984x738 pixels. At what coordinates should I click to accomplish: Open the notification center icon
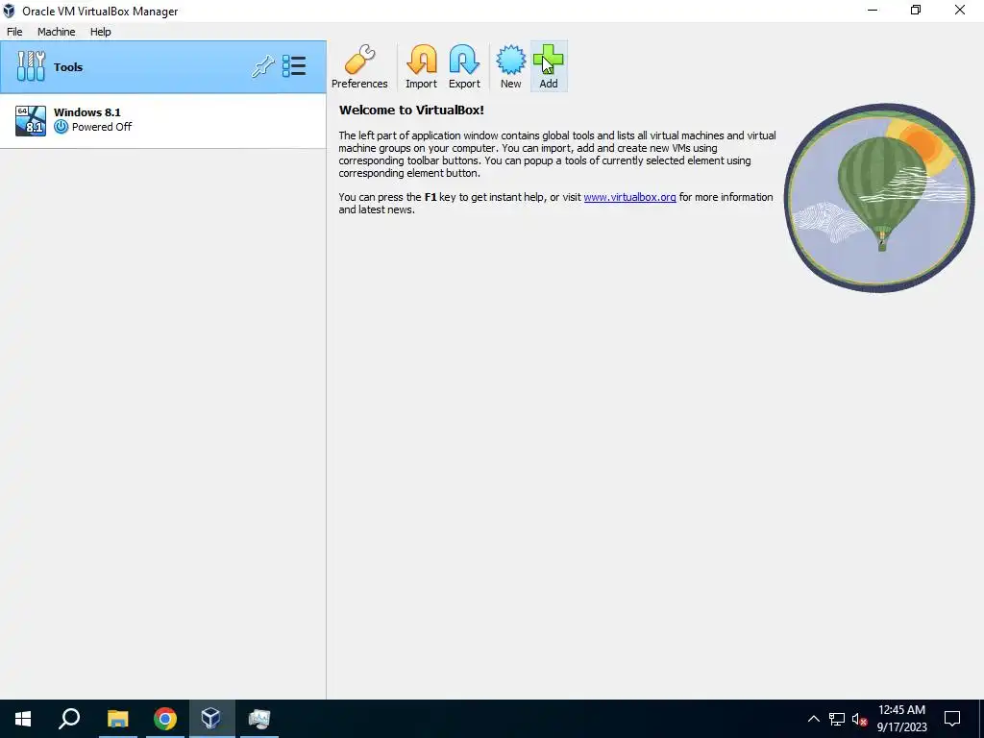point(952,719)
